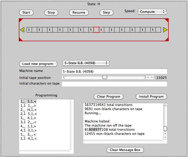Viewport: 188px width, 157px height.
Task: Click the "9691 non-blank characters on tape" line
Action: tap(113, 109)
